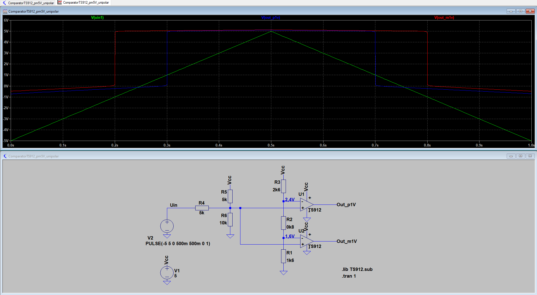Click the Vcc label above source V1
Image resolution: width=537 pixels, height=295 pixels.
point(166,260)
